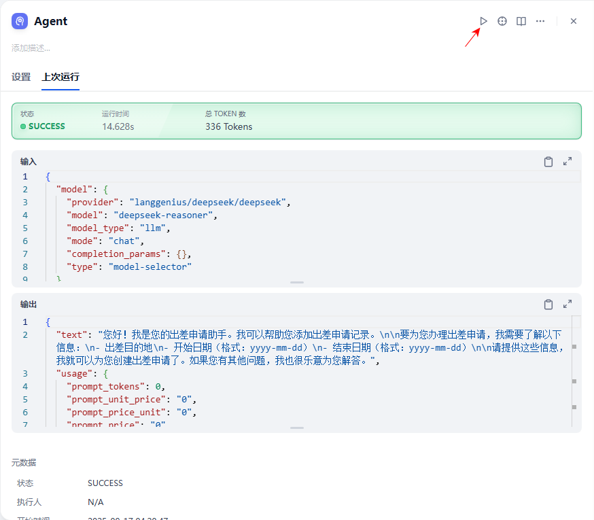The width and height of the screenshot is (594, 520).
Task: Expand the 输入 editor to fullscreen
Action: click(567, 162)
